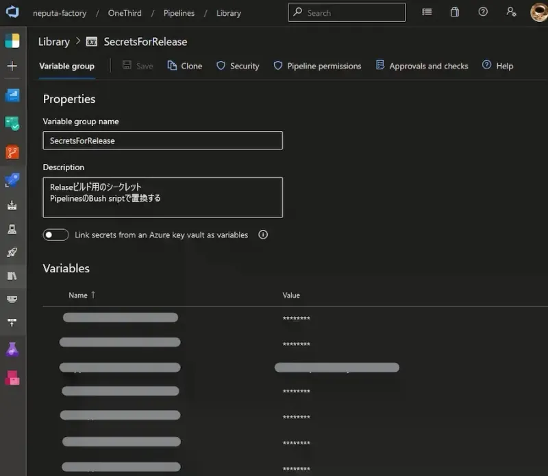Image resolution: width=548 pixels, height=476 pixels.
Task: Open Artifacts icon in the sidebar
Action: pos(12,378)
